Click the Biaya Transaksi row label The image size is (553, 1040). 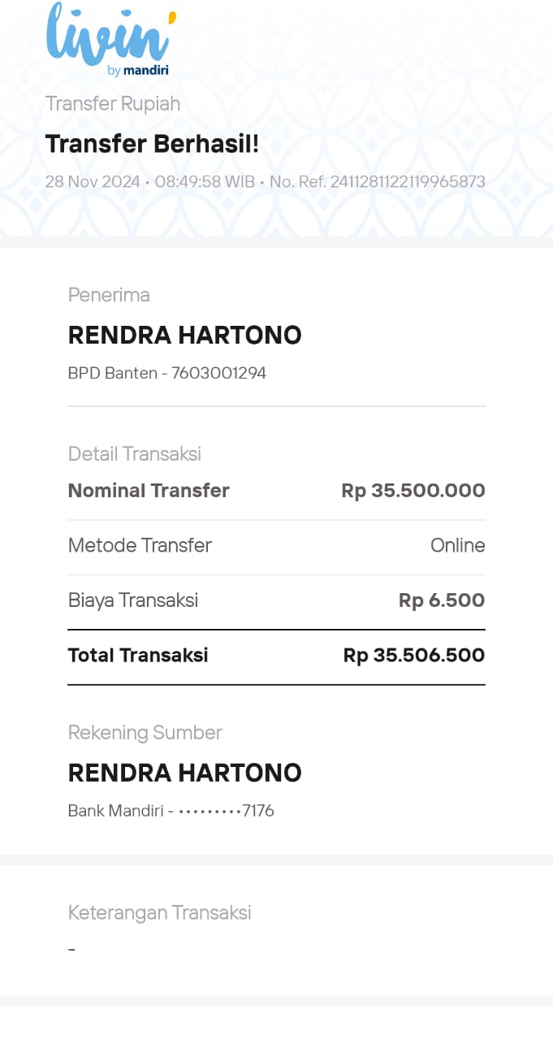[x=133, y=600]
